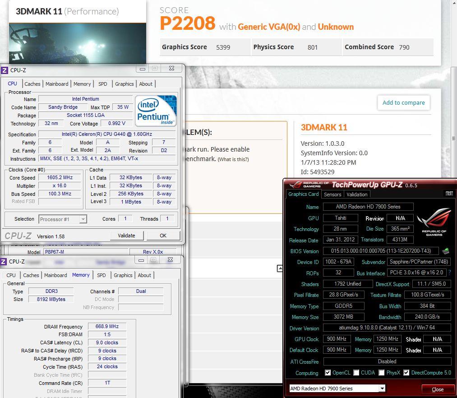Image resolution: width=457 pixels, height=398 pixels.
Task: Open the Mainboard tab in the upper CPU-Z window
Action: pos(57,84)
